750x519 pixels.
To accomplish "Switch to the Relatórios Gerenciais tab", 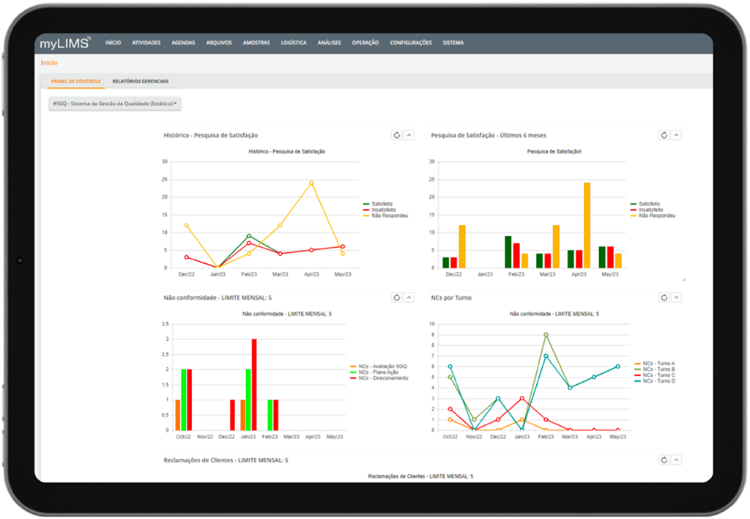I will [x=140, y=81].
